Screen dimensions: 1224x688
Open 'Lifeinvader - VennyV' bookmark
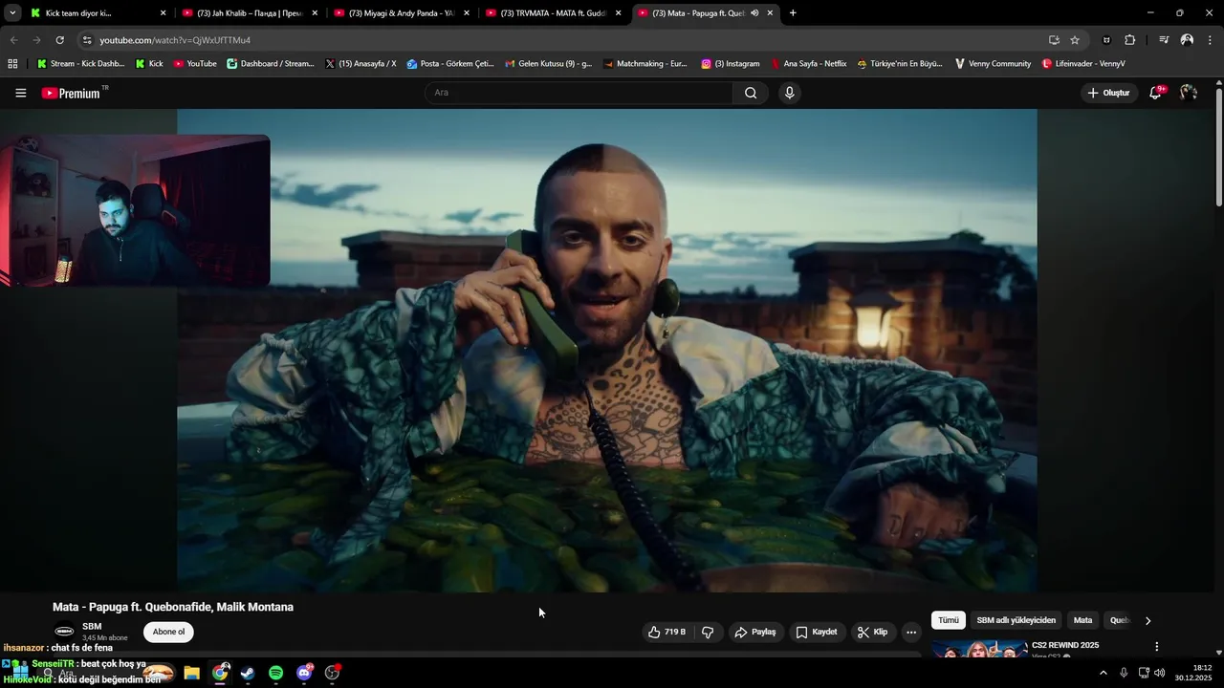(x=1083, y=64)
